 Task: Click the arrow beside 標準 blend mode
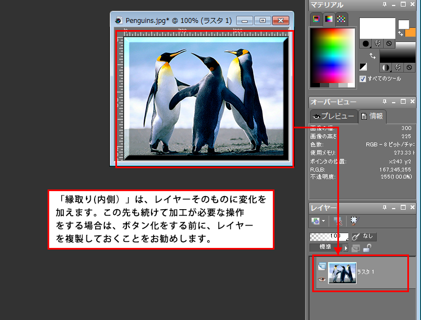pos(346,248)
